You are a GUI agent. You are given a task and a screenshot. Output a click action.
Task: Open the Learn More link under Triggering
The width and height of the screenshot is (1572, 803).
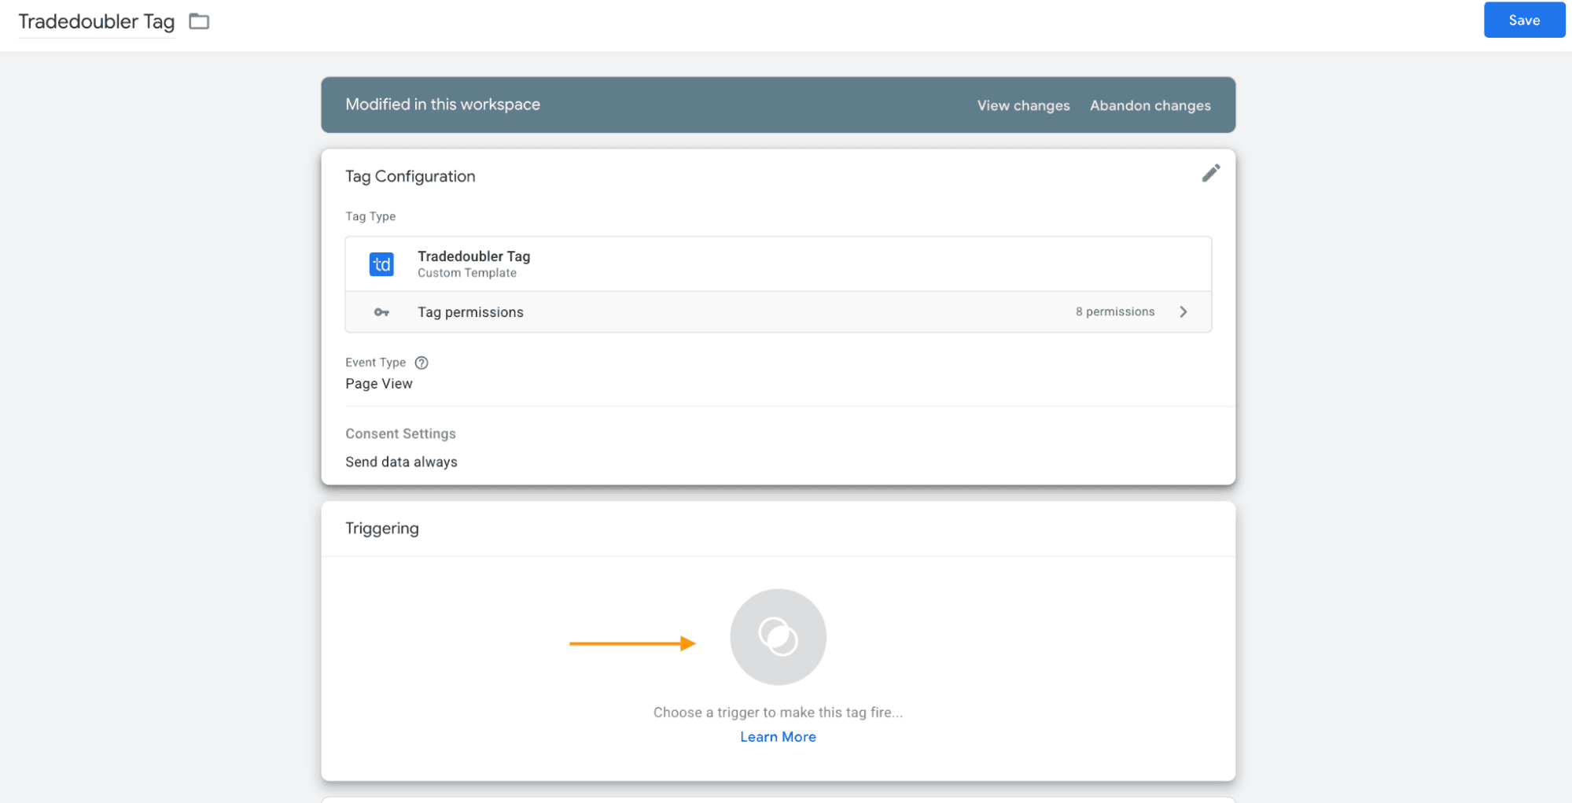778,737
